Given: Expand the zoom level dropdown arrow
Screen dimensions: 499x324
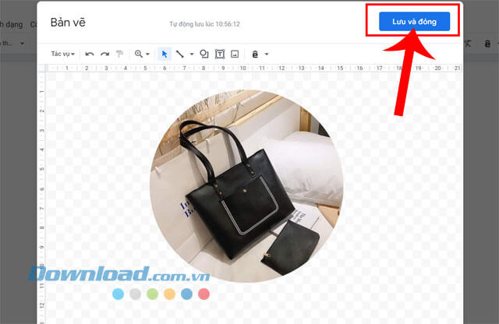Looking at the screenshot, I should pyautogui.click(x=147, y=55).
